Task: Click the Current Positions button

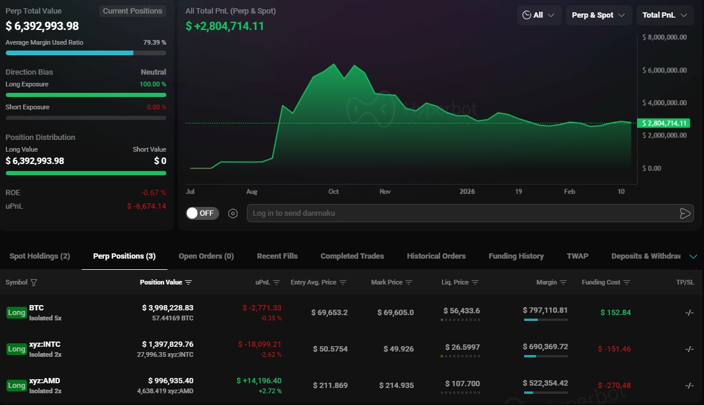Action: click(132, 11)
